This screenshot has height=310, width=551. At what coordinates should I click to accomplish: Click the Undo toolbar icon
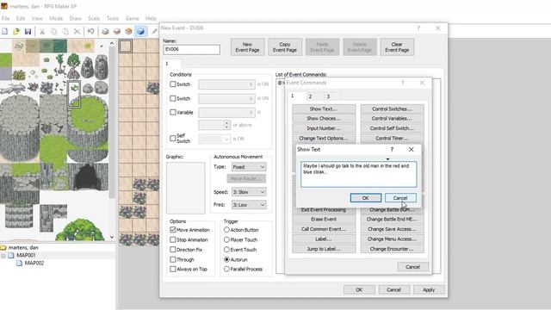coord(91,32)
